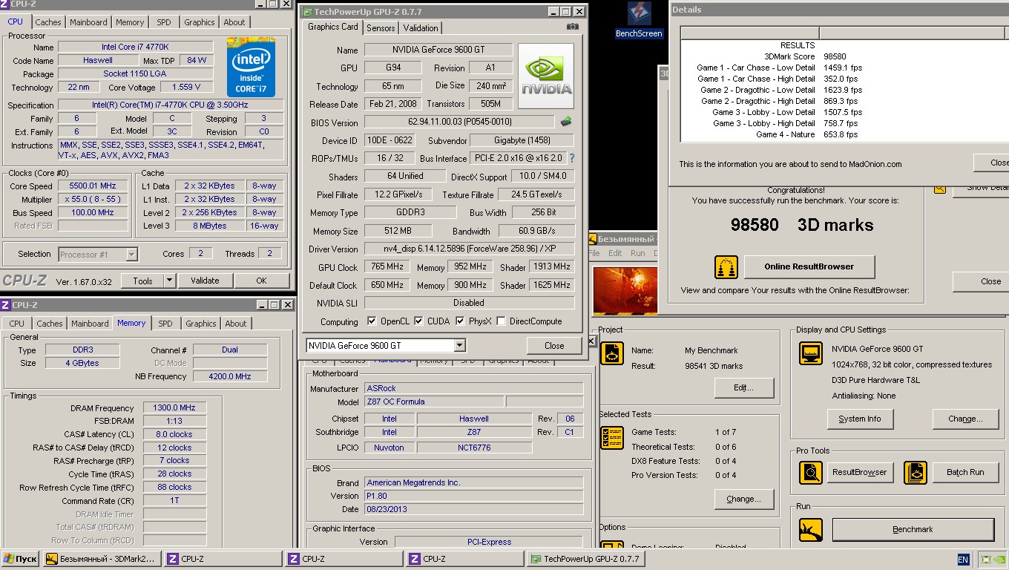This screenshot has width=1009, height=570.
Task: Open SPD tab in the CPU-Z processor window
Action: pyautogui.click(x=164, y=22)
